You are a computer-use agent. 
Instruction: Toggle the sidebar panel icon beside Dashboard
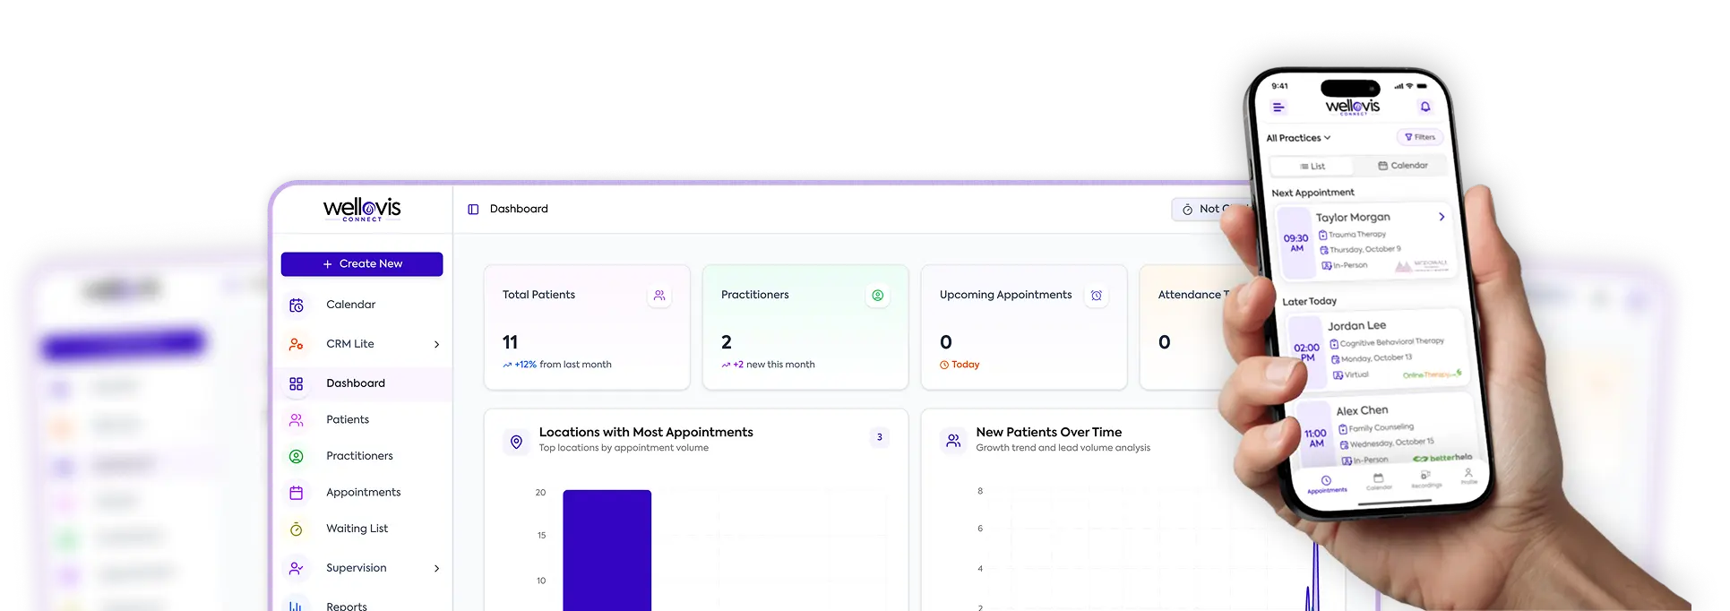coord(473,210)
